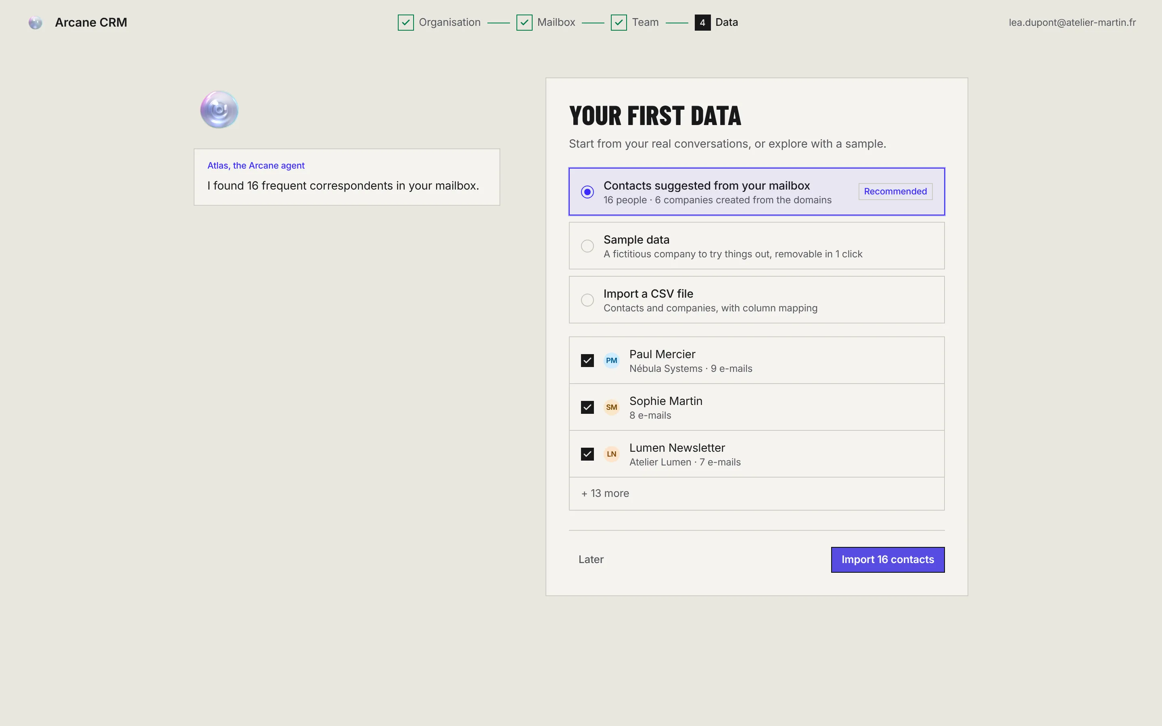Return to the Mailbox step
Viewport: 1162px width, 726px height.
click(556, 23)
